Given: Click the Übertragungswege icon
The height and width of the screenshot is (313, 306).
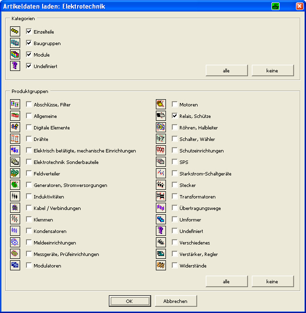Looking at the screenshot, I should (x=161, y=208).
